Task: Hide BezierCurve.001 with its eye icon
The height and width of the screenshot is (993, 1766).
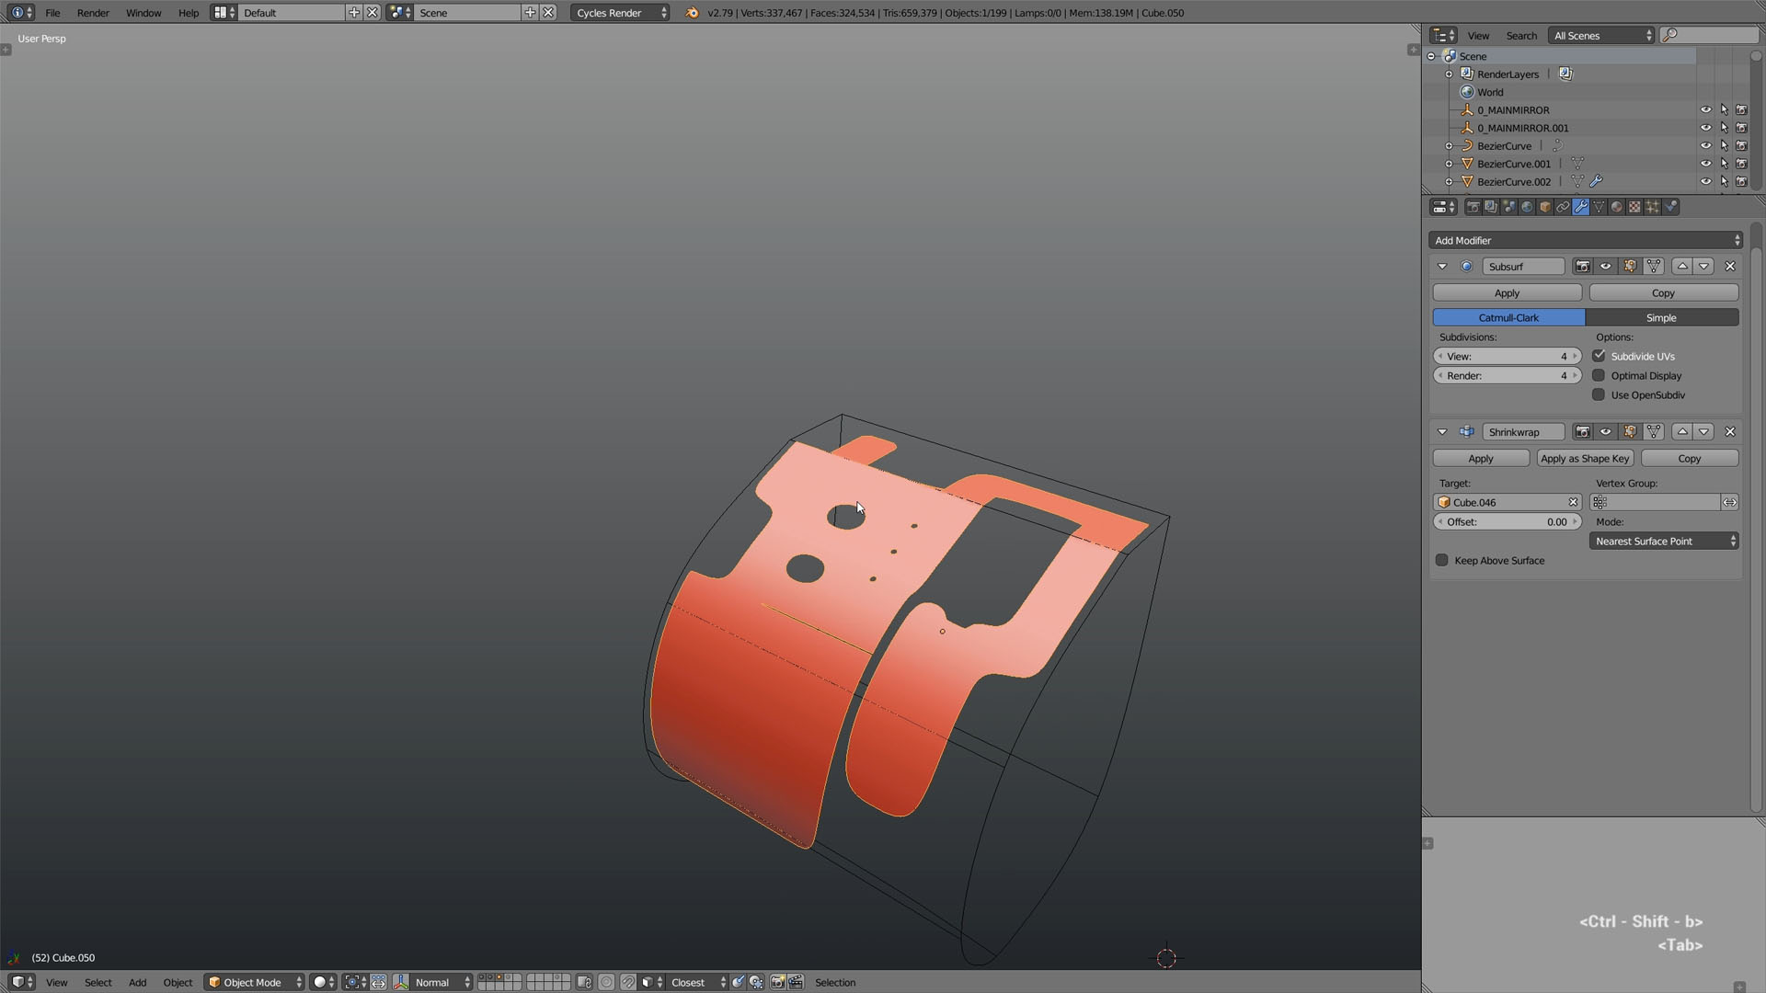Action: click(1705, 164)
